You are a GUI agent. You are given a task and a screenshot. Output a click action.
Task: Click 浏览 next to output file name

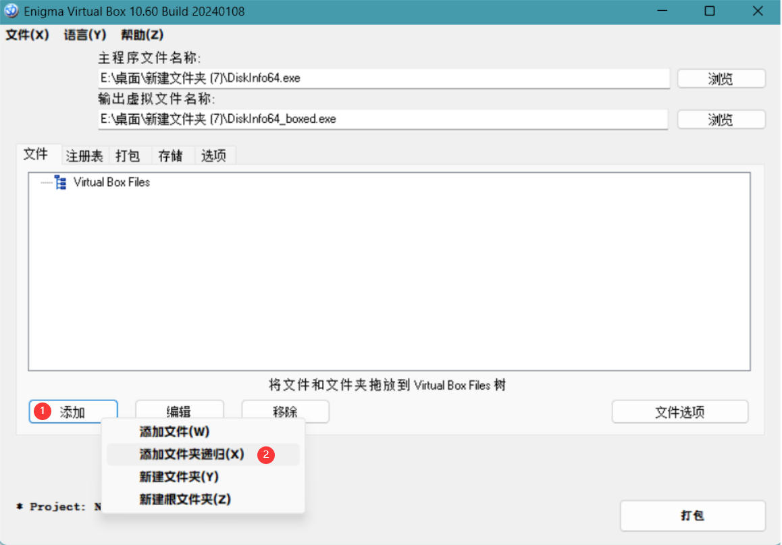click(x=721, y=120)
